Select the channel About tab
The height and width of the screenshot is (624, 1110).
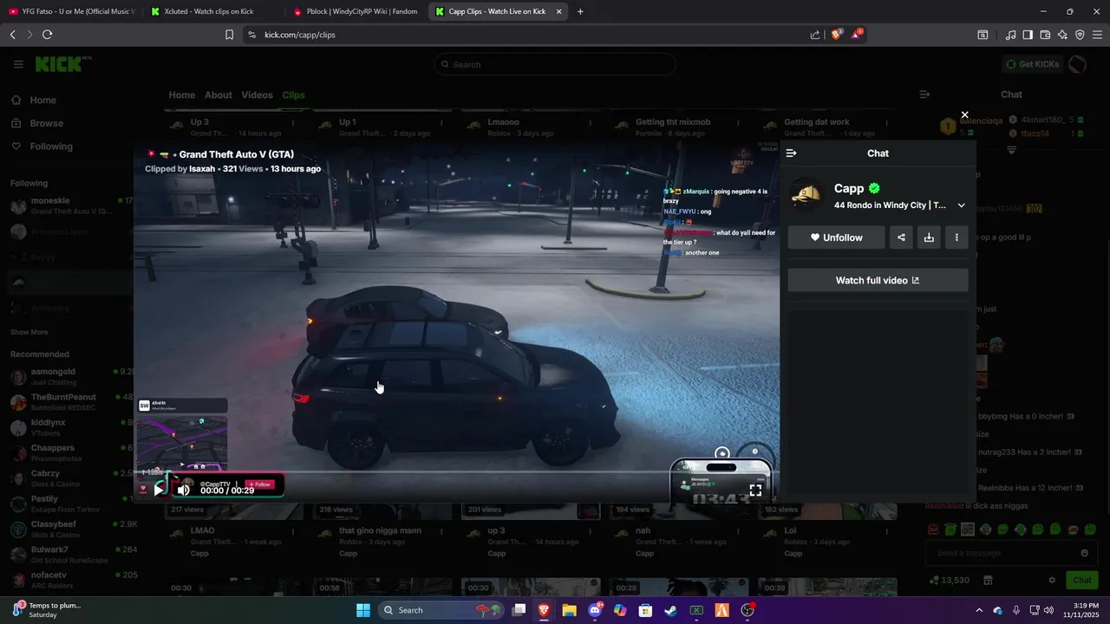pyautogui.click(x=219, y=94)
